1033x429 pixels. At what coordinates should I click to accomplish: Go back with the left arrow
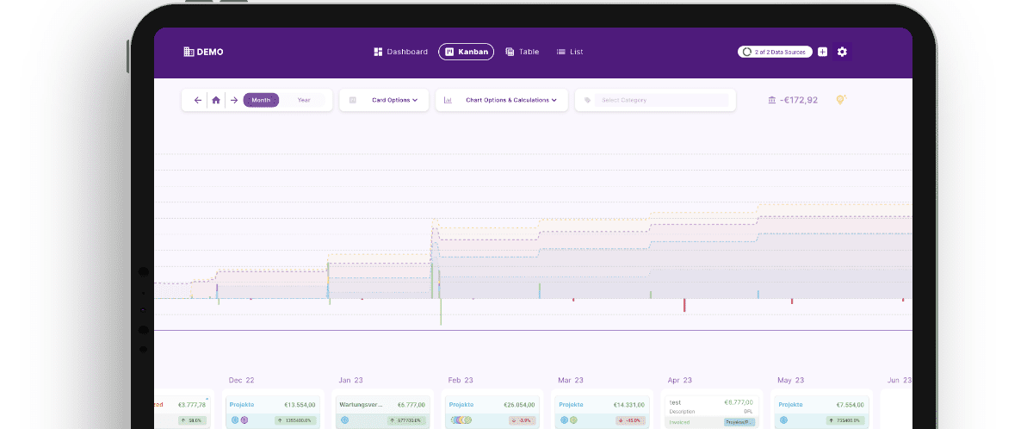(198, 100)
